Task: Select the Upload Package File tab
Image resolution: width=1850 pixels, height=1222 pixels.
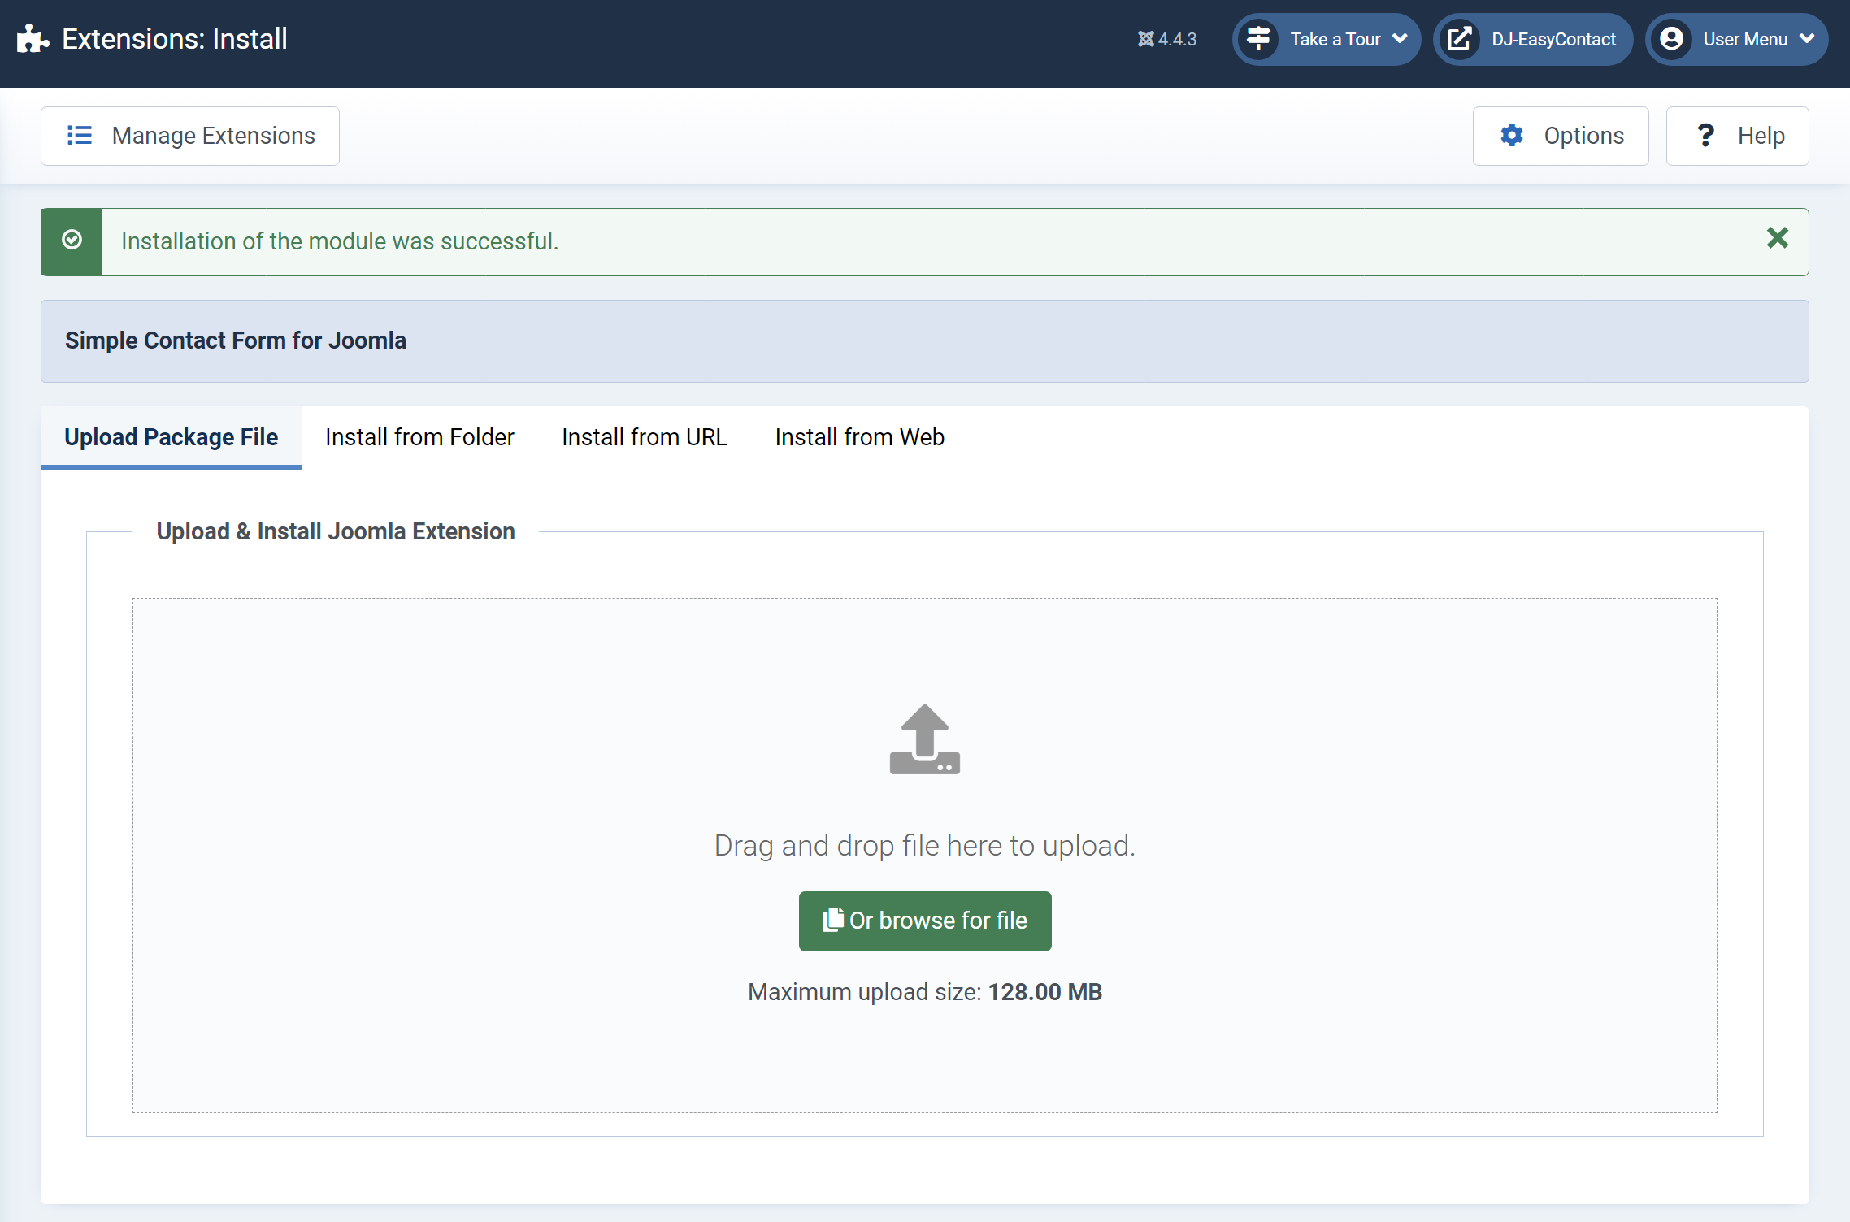Action: coord(171,437)
